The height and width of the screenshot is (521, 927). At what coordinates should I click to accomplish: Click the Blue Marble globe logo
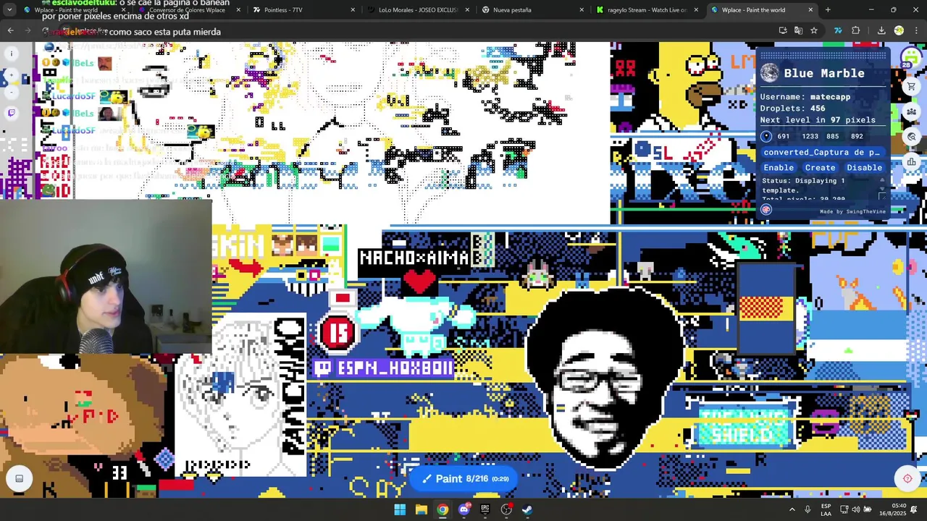769,73
